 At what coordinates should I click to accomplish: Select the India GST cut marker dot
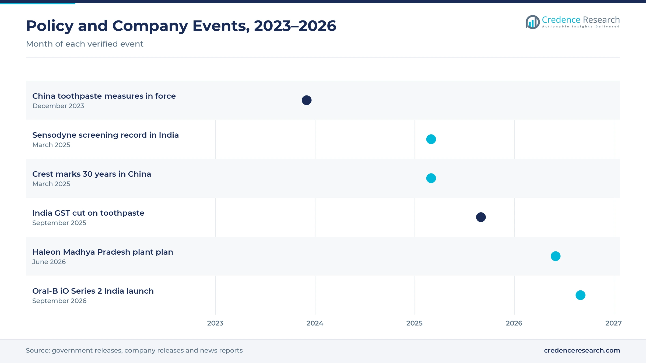pyautogui.click(x=481, y=217)
